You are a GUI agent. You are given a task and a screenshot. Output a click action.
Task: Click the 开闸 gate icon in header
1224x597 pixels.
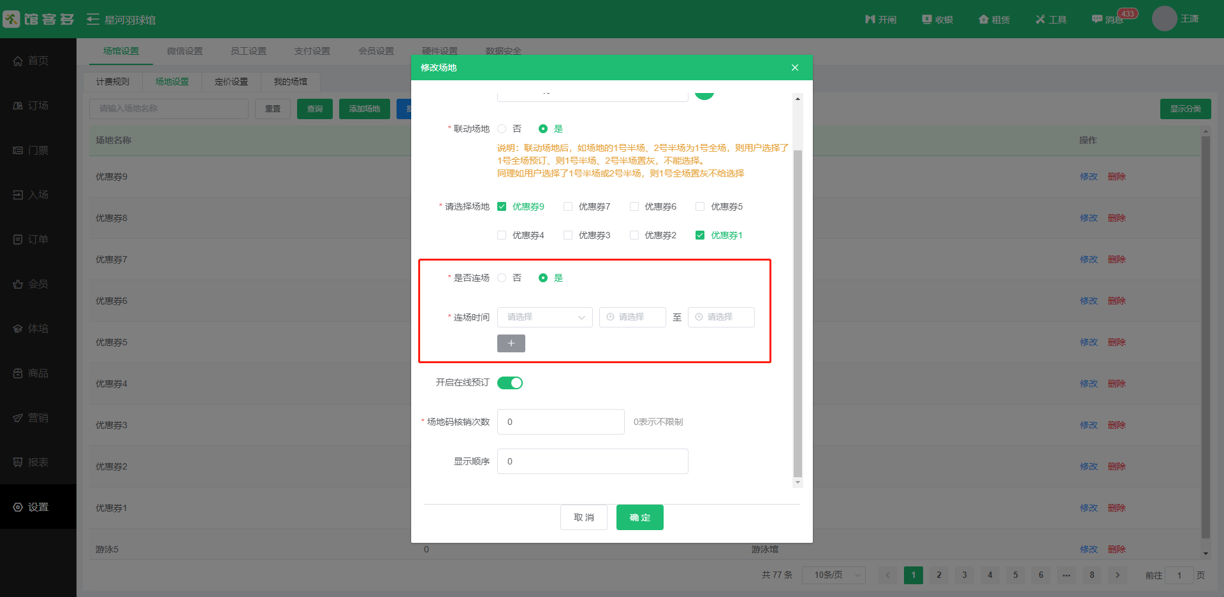(870, 19)
